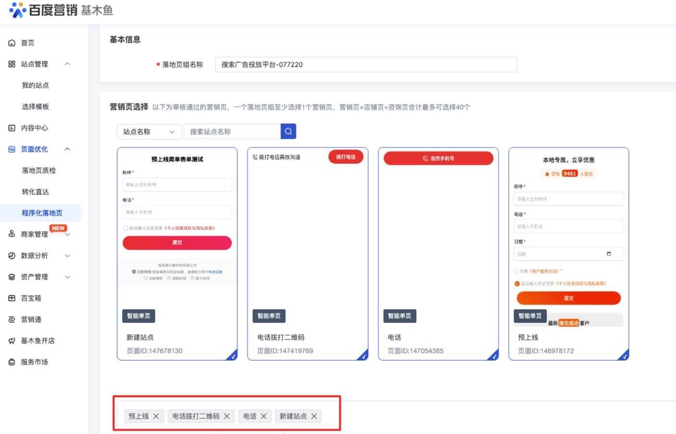
Task: Click the 基木鱼开店 shop icon
Action: (12, 341)
